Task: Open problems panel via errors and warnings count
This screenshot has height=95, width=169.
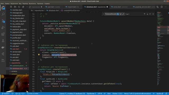Action: [20, 94]
